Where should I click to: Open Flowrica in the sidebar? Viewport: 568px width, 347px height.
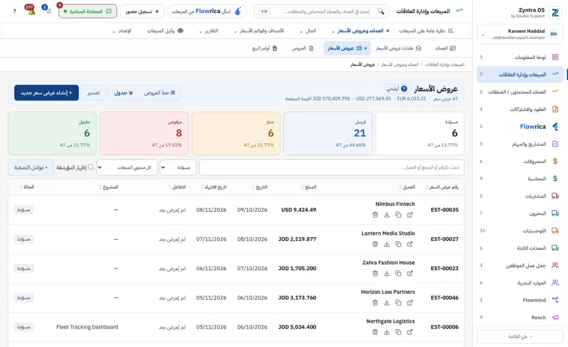click(520, 126)
